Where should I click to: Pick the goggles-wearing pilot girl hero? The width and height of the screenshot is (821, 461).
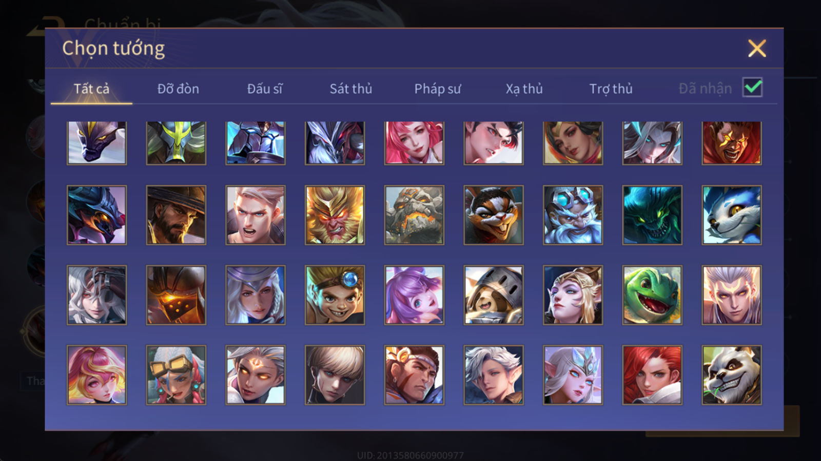pos(176,375)
